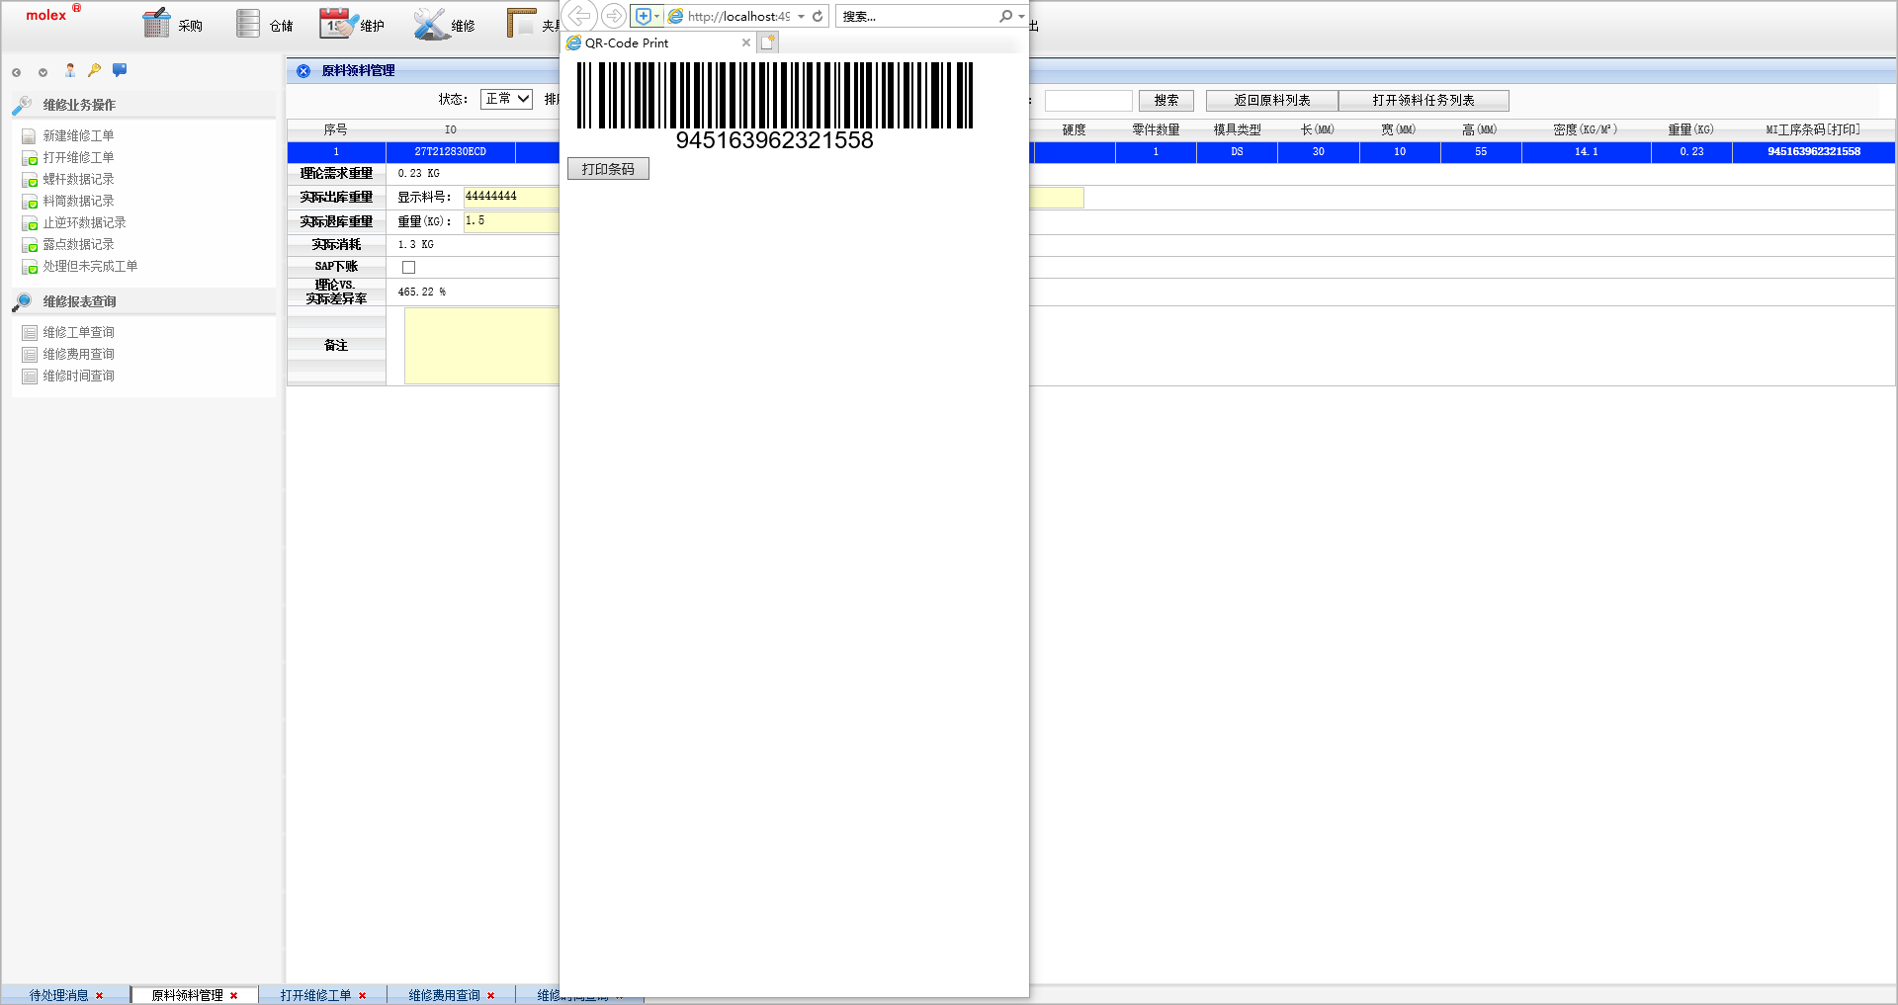Open 维修费用查询 report
Viewport: 1898px width, 1005px height.
[x=78, y=354]
